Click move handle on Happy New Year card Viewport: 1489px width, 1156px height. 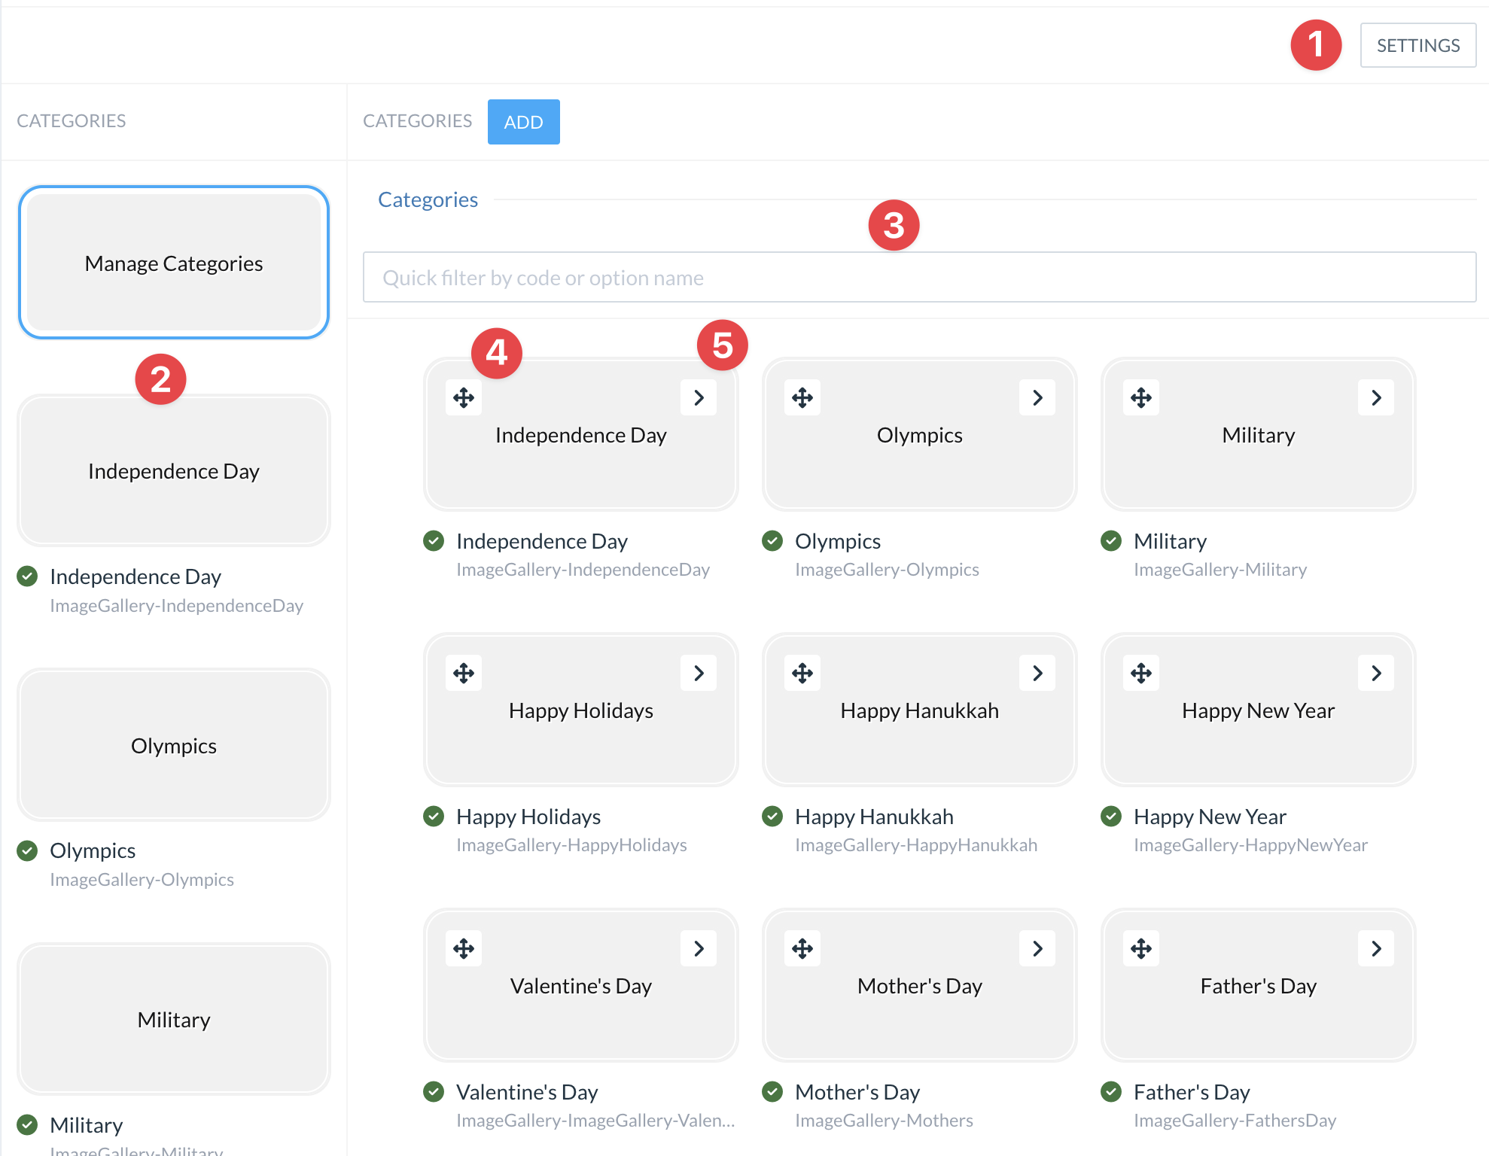(x=1141, y=673)
